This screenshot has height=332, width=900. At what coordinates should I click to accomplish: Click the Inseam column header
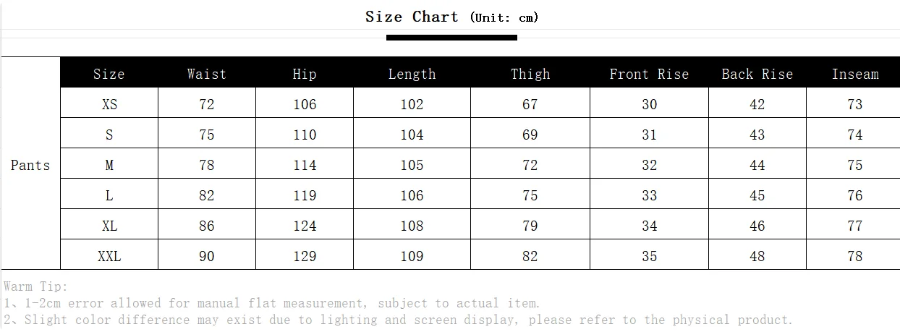tap(855, 74)
